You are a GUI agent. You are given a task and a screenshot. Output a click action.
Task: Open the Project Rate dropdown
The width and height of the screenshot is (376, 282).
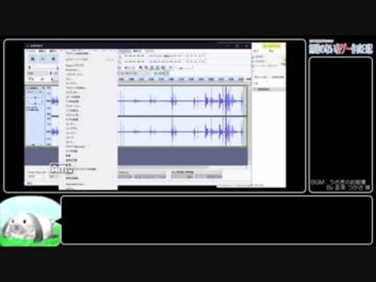click(34, 176)
